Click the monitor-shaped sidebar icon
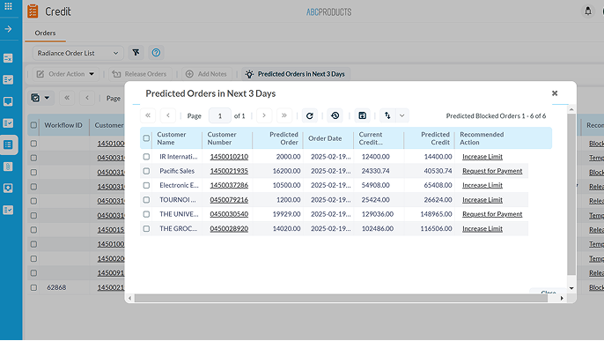This screenshot has width=604, height=341. click(8, 101)
